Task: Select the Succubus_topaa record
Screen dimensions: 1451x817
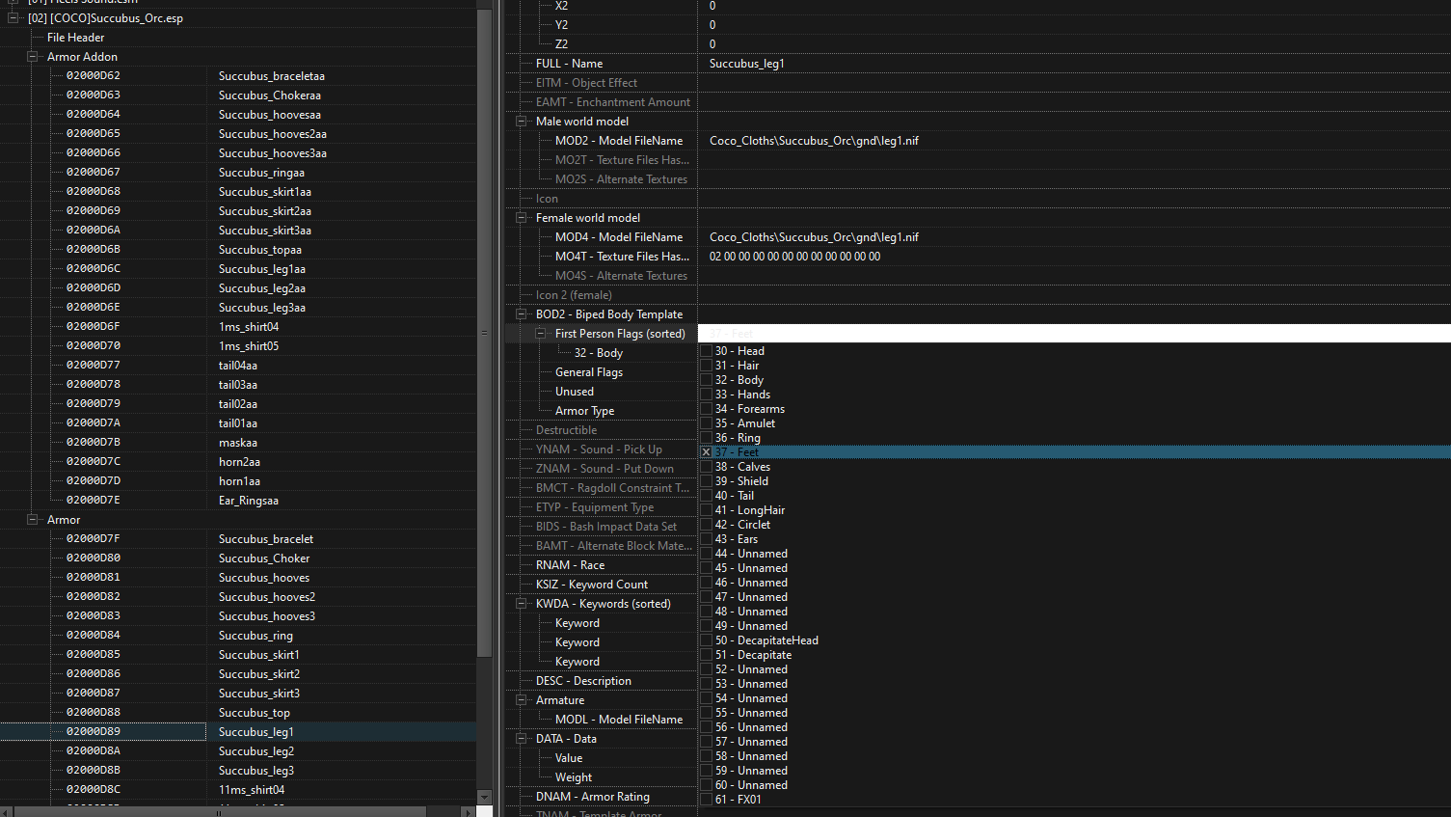Action: [260, 250]
